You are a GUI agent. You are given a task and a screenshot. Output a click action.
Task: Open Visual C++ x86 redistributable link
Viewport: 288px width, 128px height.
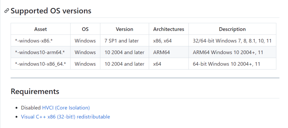click(x=65, y=117)
